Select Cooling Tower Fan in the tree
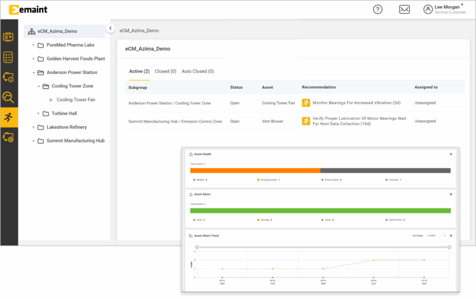The image size is (476, 299). (76, 99)
